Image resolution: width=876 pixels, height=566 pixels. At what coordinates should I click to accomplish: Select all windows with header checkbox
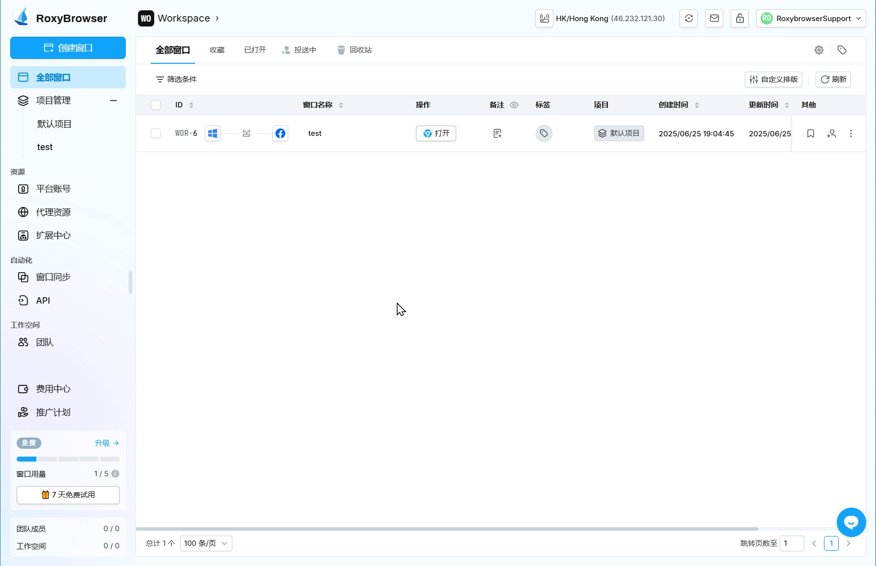click(x=156, y=105)
